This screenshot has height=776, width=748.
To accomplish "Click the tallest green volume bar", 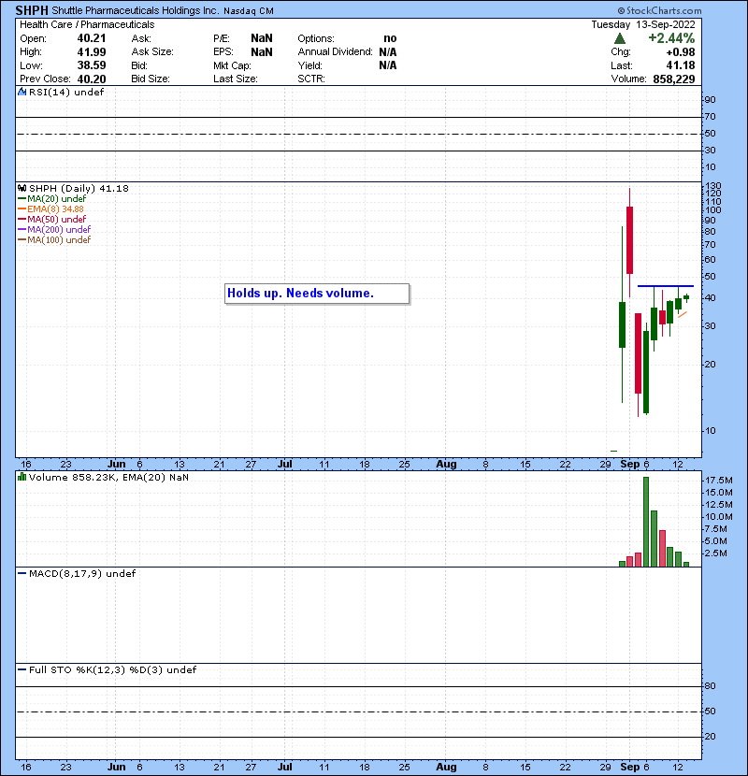I will pyautogui.click(x=646, y=522).
